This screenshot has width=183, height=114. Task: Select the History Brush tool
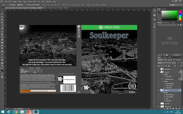pos(2,37)
